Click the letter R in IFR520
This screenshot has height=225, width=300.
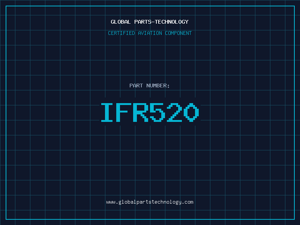[141, 112]
